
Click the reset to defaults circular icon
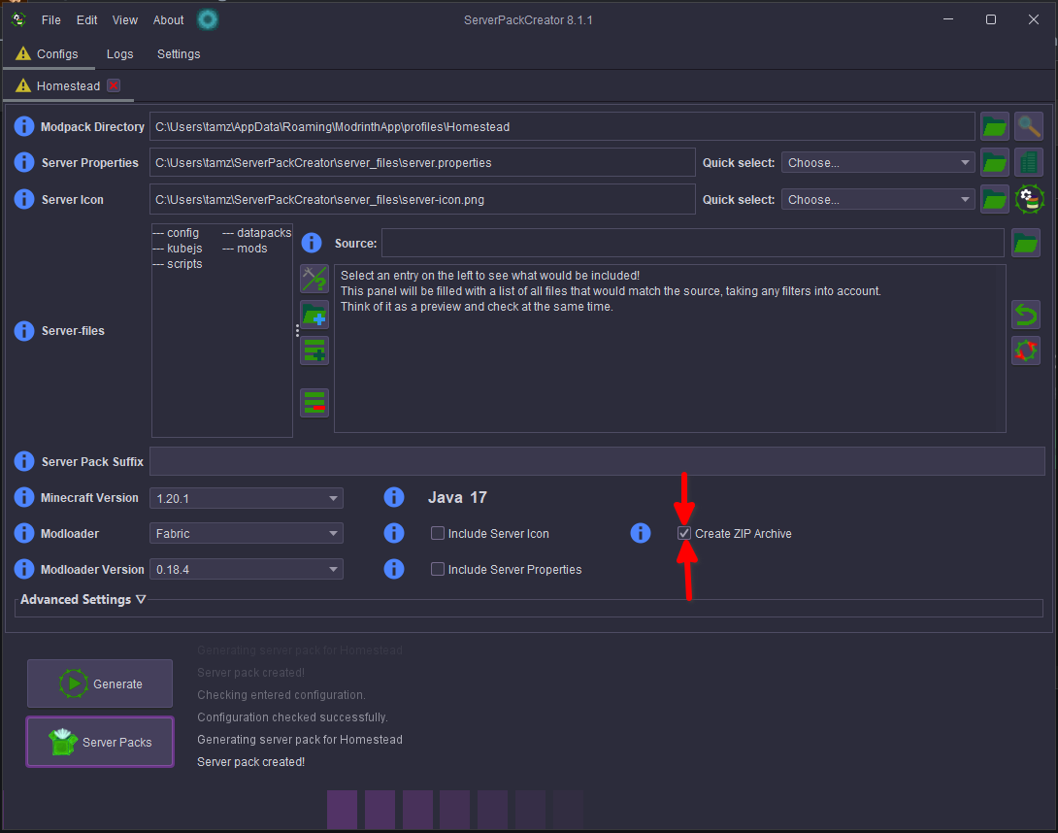pos(1026,350)
